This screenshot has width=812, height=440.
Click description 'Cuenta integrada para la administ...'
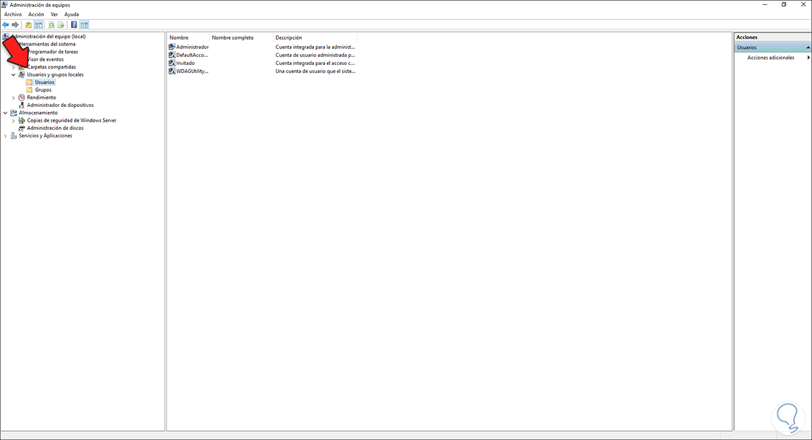point(315,47)
